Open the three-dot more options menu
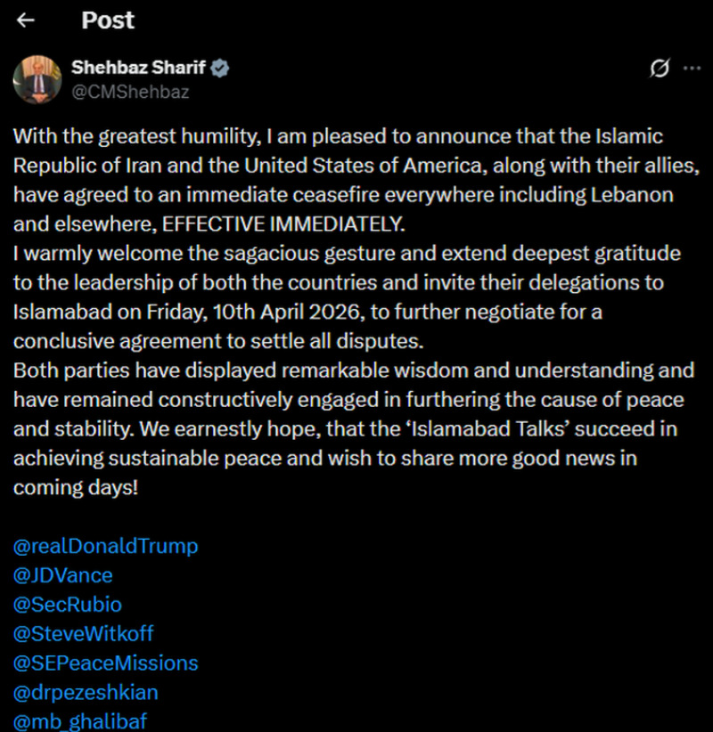Screen dimensions: 713x732 point(692,69)
